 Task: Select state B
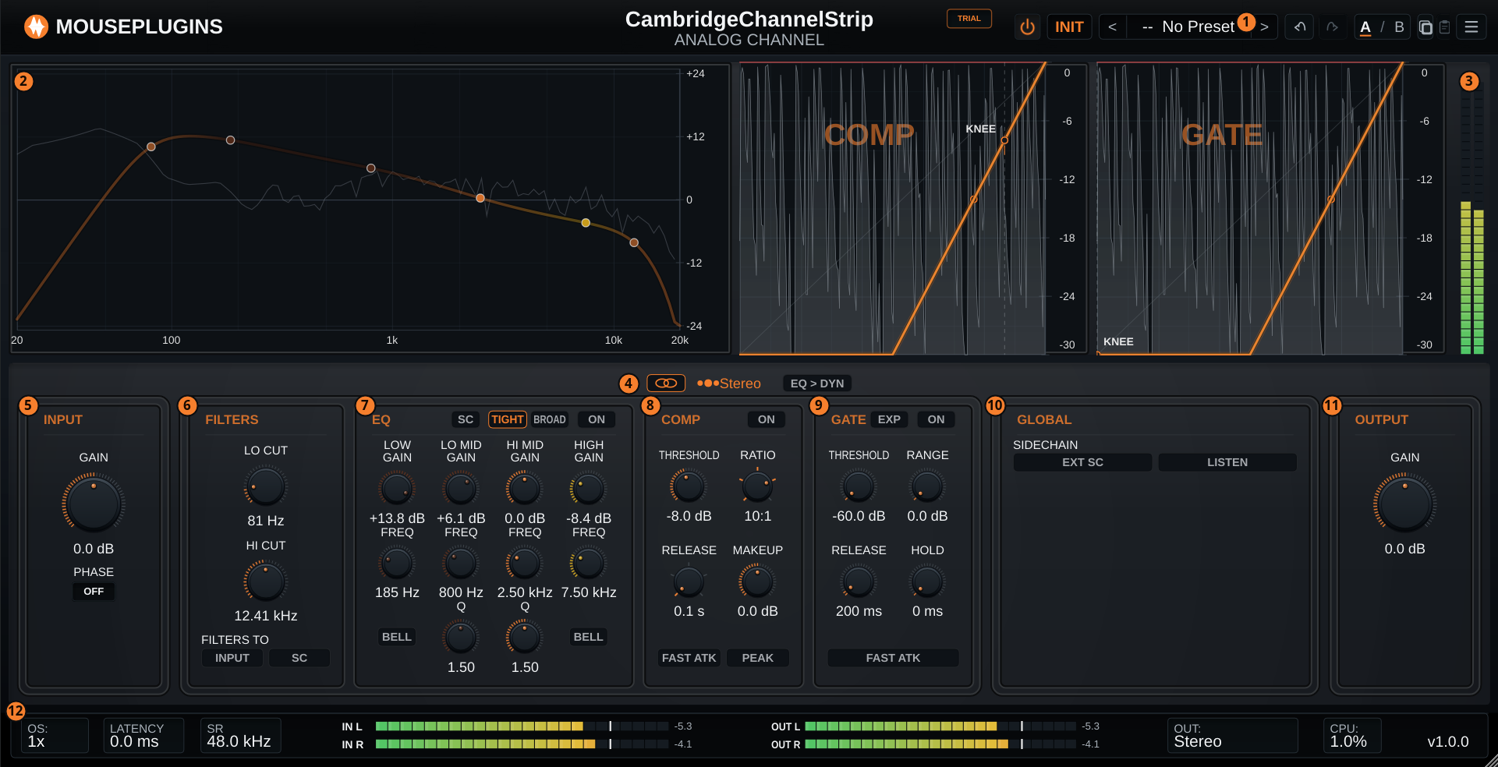point(1399,27)
